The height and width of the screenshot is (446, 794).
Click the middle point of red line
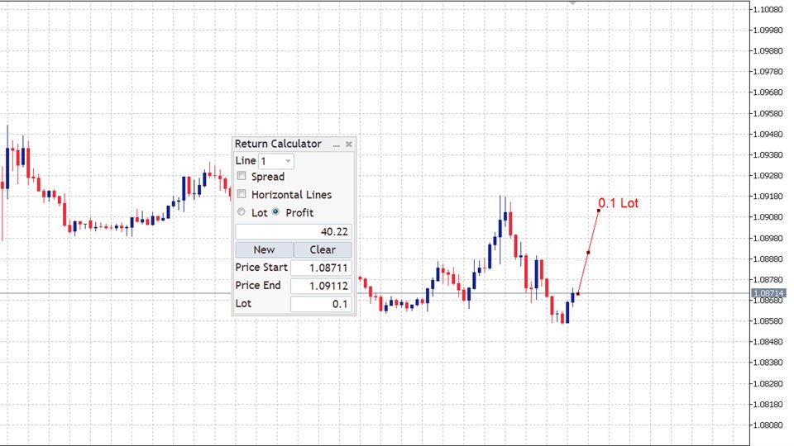(588, 253)
